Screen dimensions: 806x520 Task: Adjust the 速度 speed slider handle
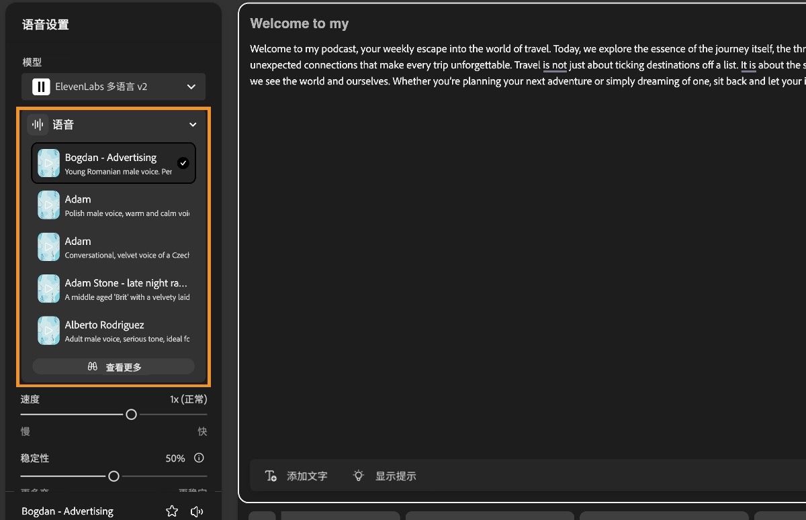click(132, 414)
